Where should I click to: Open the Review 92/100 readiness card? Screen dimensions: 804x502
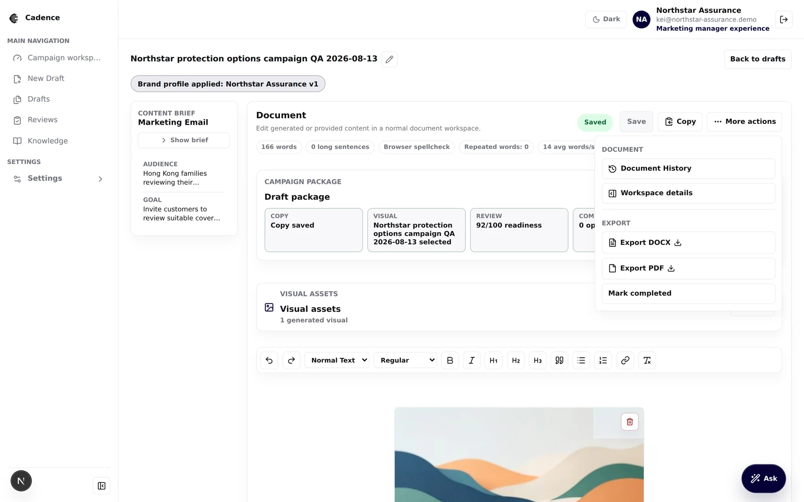point(519,230)
